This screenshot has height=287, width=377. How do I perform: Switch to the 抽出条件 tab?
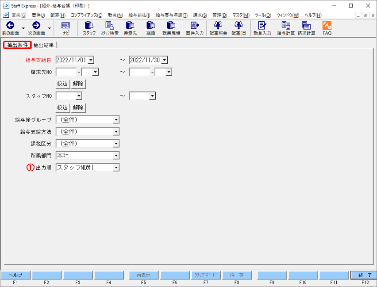(x=17, y=45)
